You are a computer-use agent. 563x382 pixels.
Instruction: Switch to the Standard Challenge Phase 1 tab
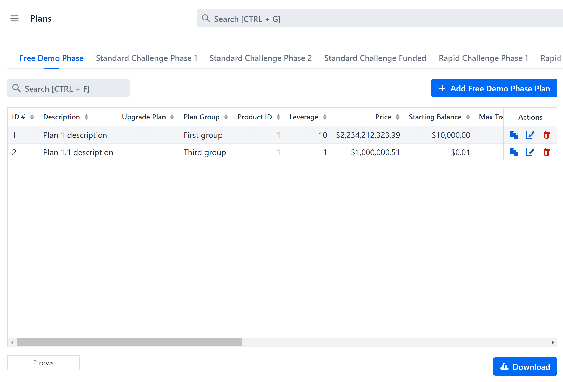pos(146,58)
